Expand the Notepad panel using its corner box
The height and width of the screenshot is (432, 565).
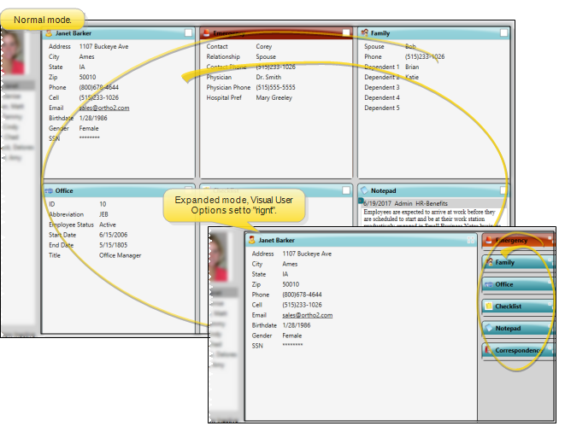click(x=504, y=190)
